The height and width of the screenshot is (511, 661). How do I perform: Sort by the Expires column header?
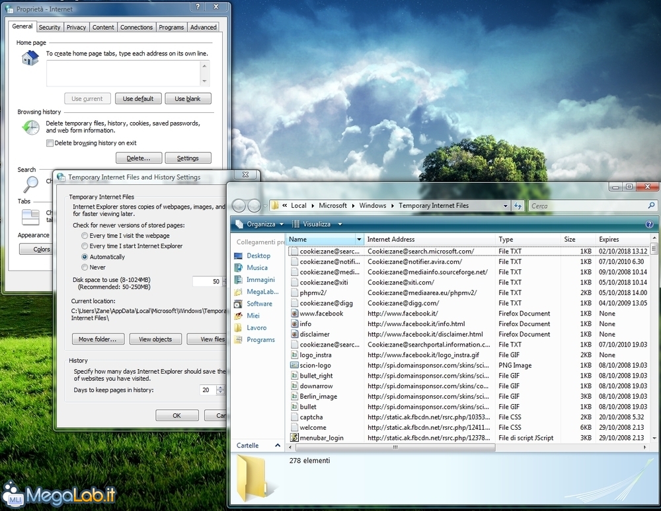pyautogui.click(x=623, y=240)
